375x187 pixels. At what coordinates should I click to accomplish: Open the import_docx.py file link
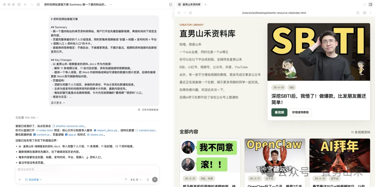click(x=106, y=130)
